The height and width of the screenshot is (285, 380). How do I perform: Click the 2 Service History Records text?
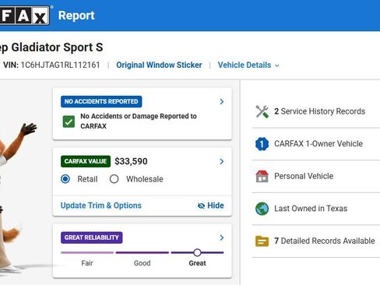pos(320,111)
